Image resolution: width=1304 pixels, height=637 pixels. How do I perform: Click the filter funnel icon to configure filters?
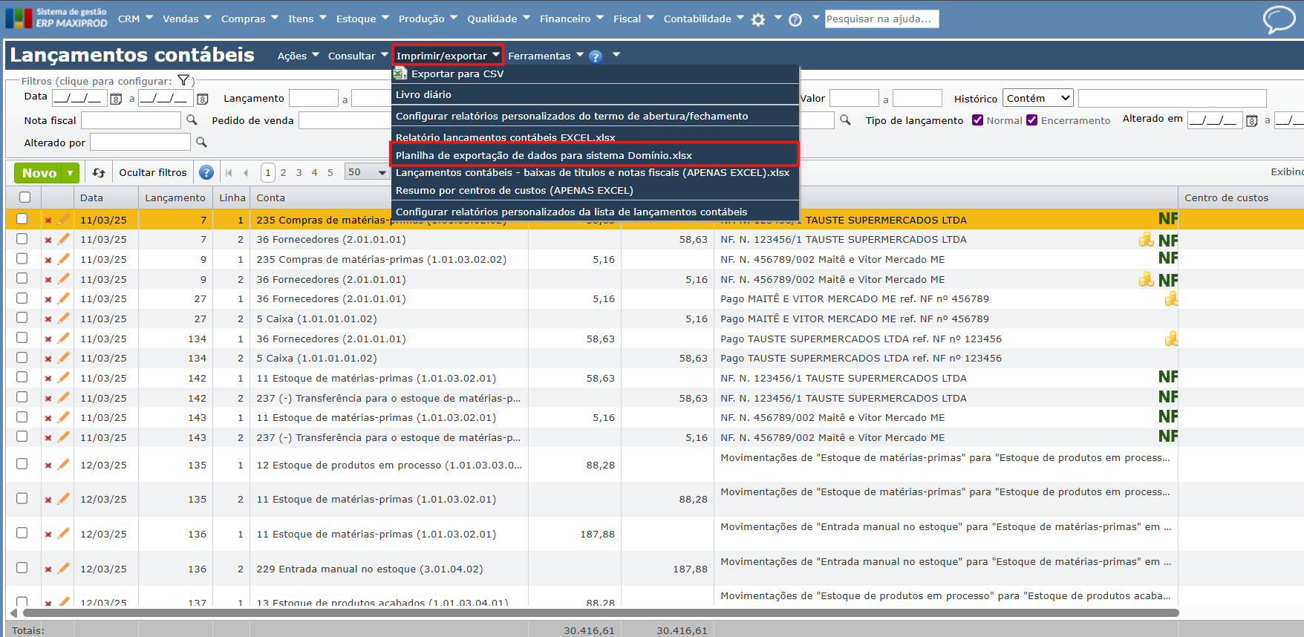[x=183, y=80]
